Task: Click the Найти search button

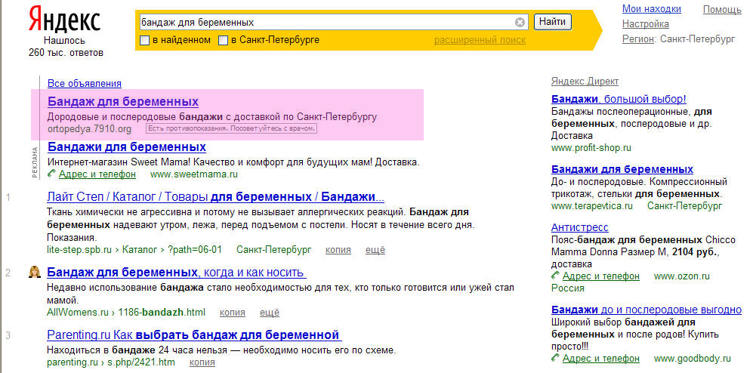Action: [x=553, y=22]
